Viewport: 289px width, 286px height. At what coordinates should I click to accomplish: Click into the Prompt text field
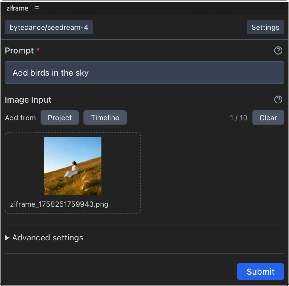pyautogui.click(x=144, y=73)
